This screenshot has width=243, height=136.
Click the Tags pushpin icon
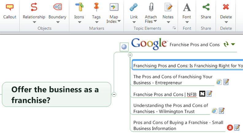[96, 7]
